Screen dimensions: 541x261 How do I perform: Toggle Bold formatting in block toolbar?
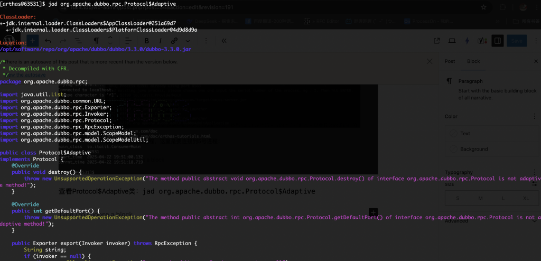click(x=146, y=41)
